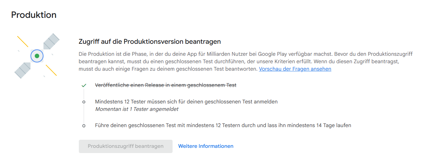Click the yellow line at the illustration's upper left

tap(23, 41)
